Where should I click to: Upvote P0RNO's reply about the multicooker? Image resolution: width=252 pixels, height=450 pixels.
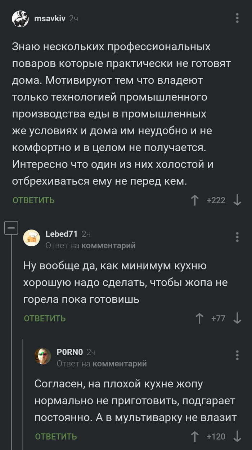point(195,436)
